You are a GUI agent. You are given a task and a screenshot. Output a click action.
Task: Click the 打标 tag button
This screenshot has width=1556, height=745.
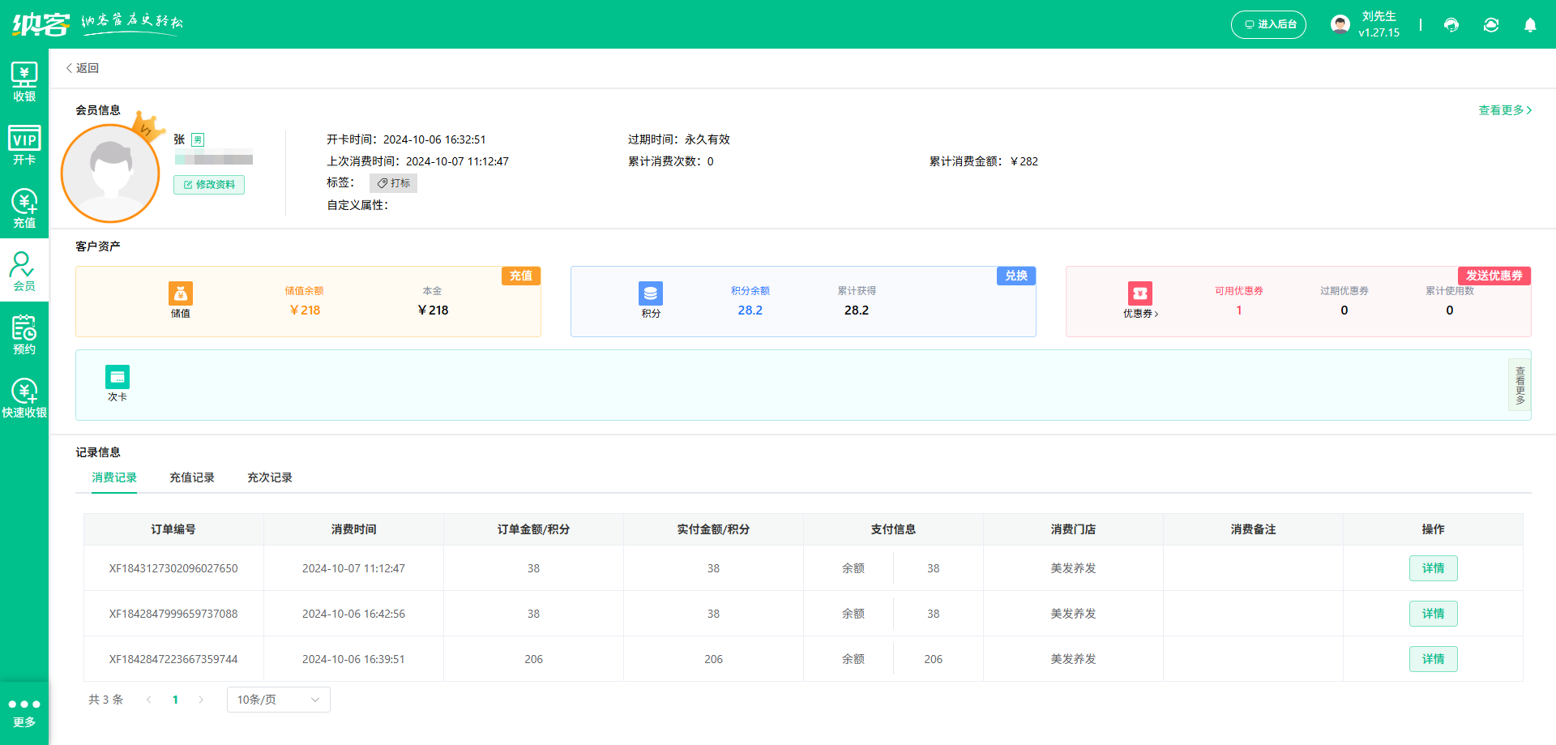tap(393, 183)
